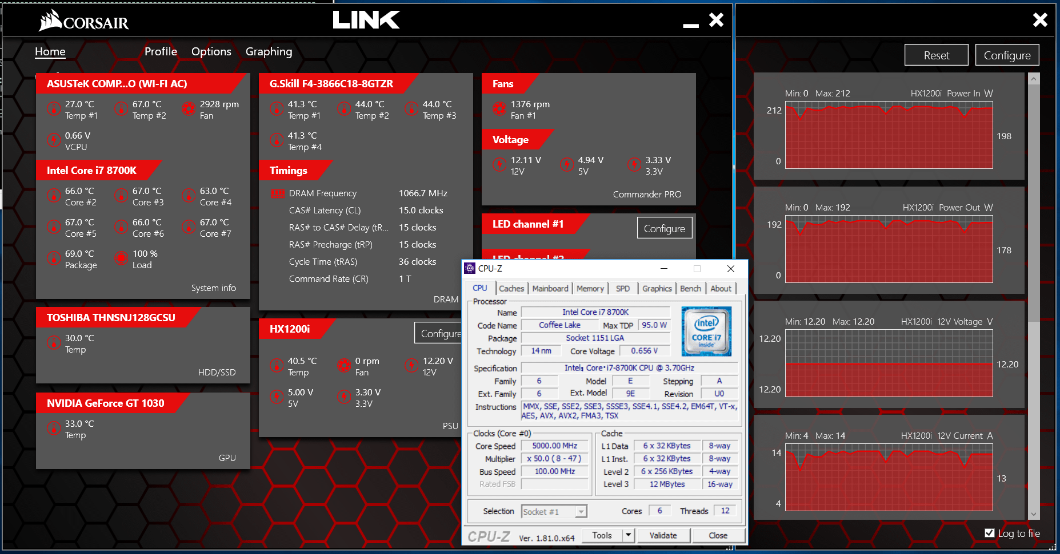1060x554 pixels.
Task: Click the Core #7 temperature icon
Action: coord(189,227)
